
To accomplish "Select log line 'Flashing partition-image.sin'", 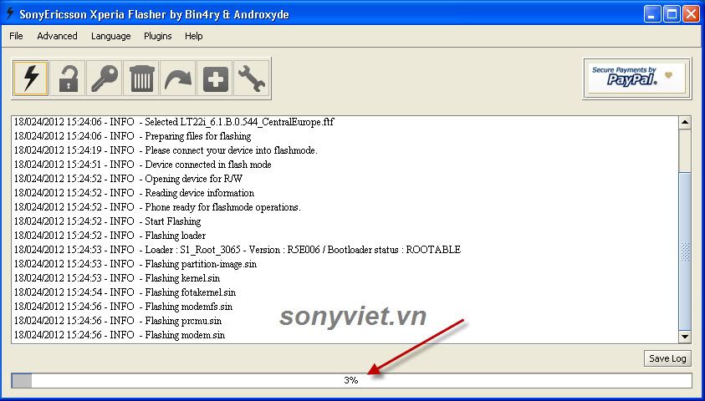I will pyautogui.click(x=135, y=264).
